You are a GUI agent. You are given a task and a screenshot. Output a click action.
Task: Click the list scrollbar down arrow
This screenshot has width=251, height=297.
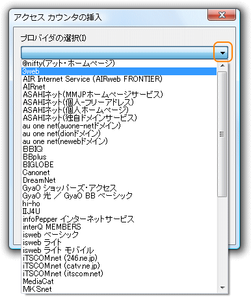pos(222,288)
